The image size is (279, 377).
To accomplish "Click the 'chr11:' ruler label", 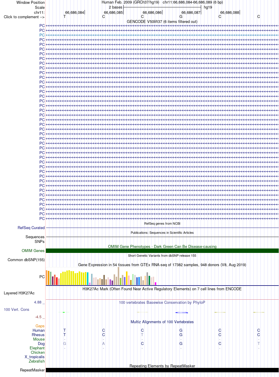I will [39, 12].
